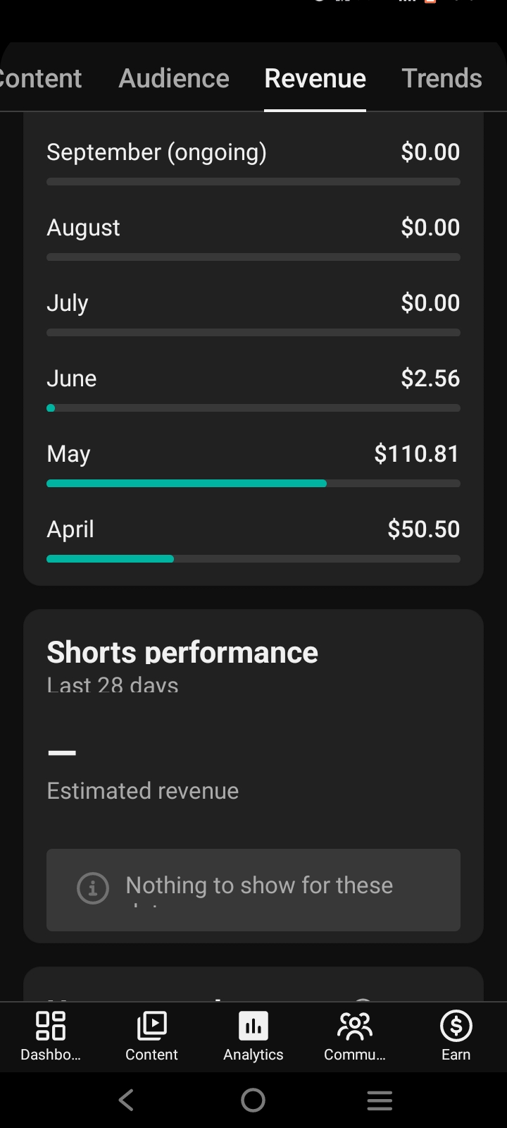Tap the April teal revenue progress bar
Viewport: 507px width, 1128px height.
coord(110,559)
